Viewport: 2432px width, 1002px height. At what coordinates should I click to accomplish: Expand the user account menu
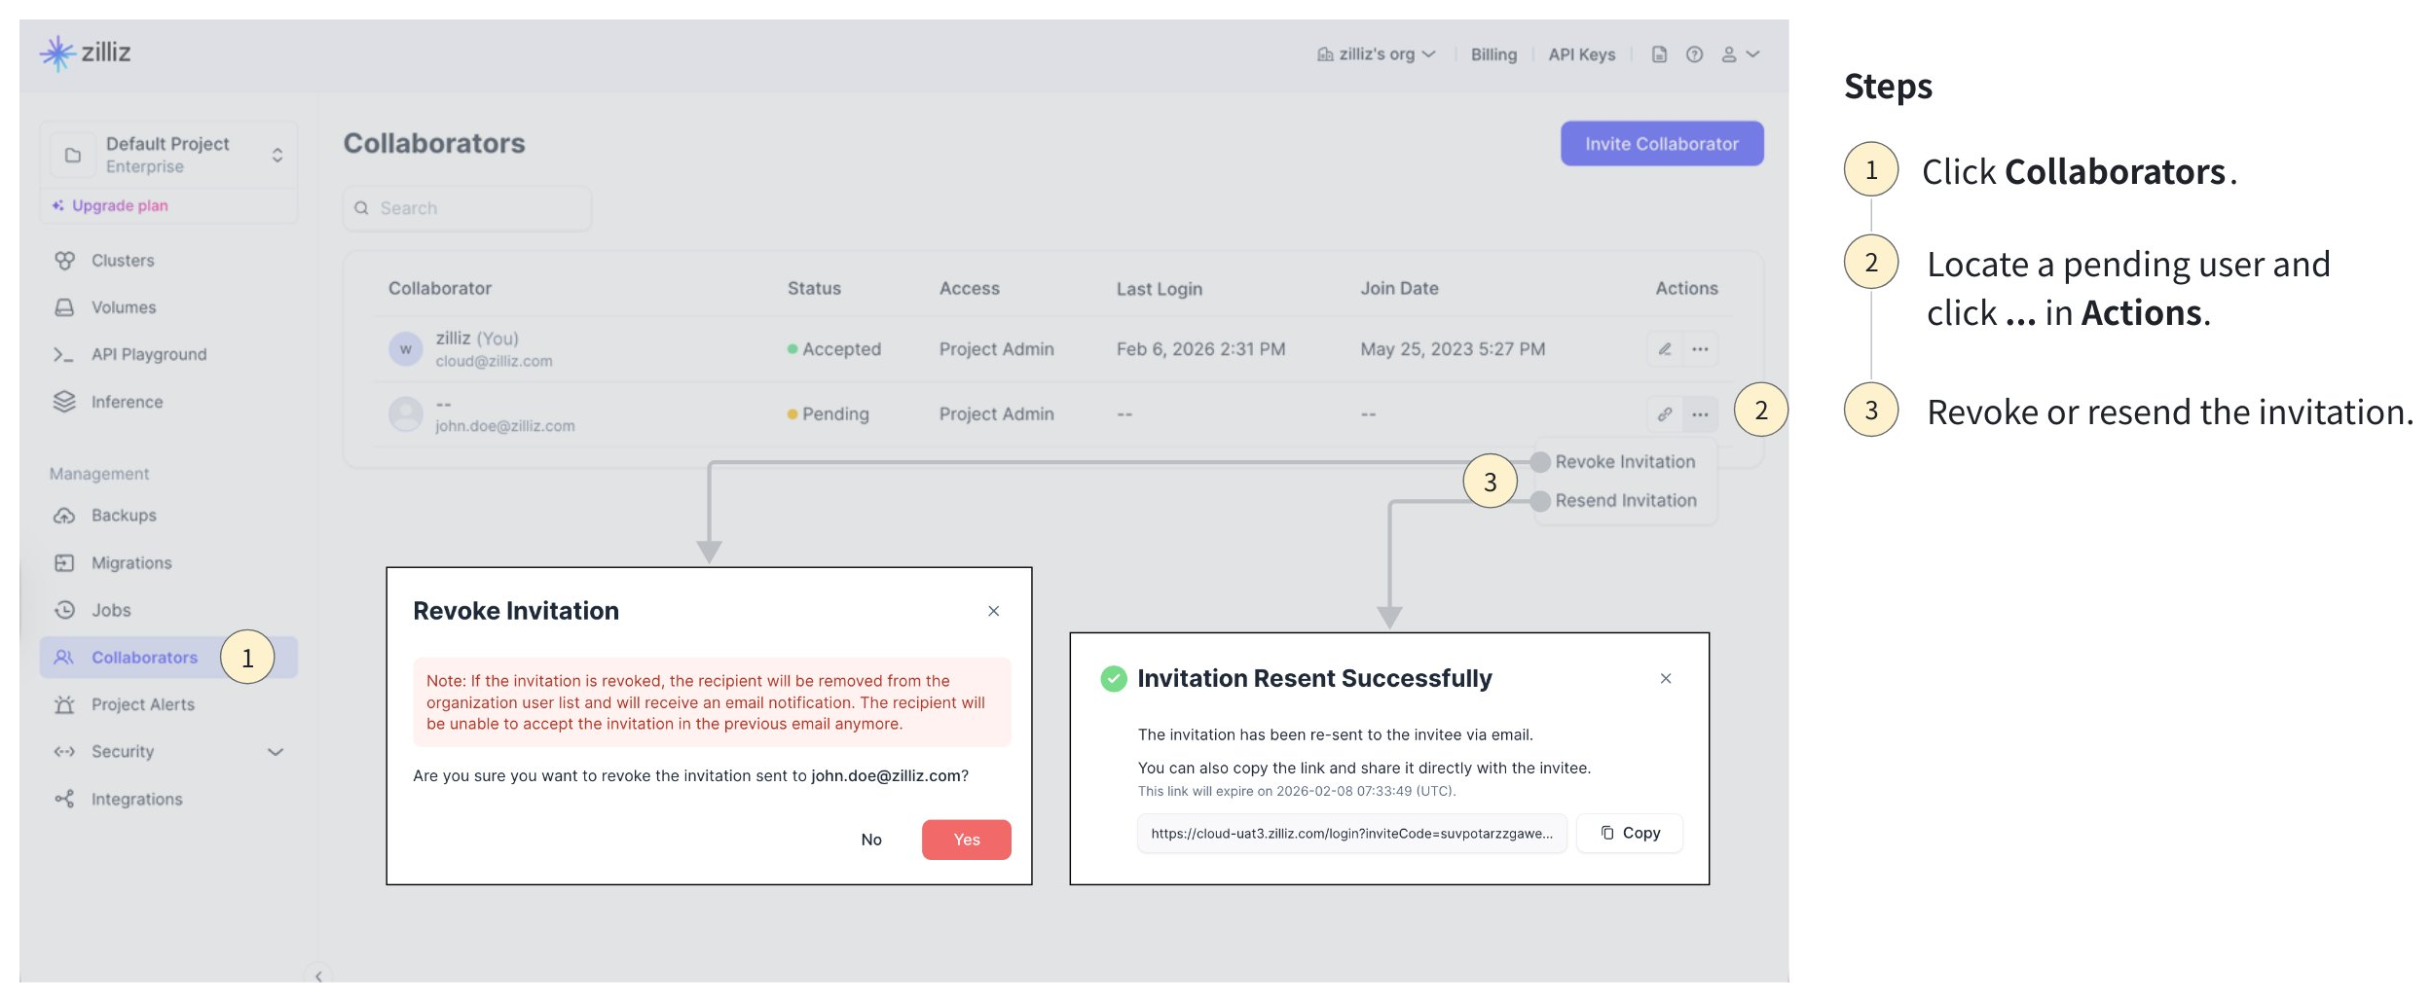coord(1740,54)
